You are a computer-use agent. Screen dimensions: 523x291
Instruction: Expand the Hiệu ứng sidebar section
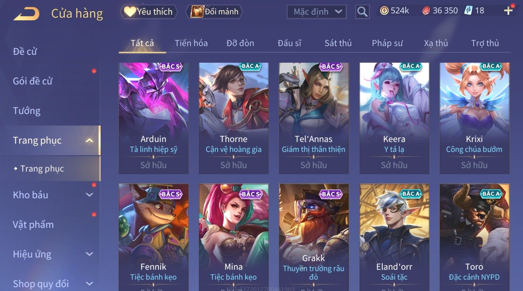tap(89, 254)
